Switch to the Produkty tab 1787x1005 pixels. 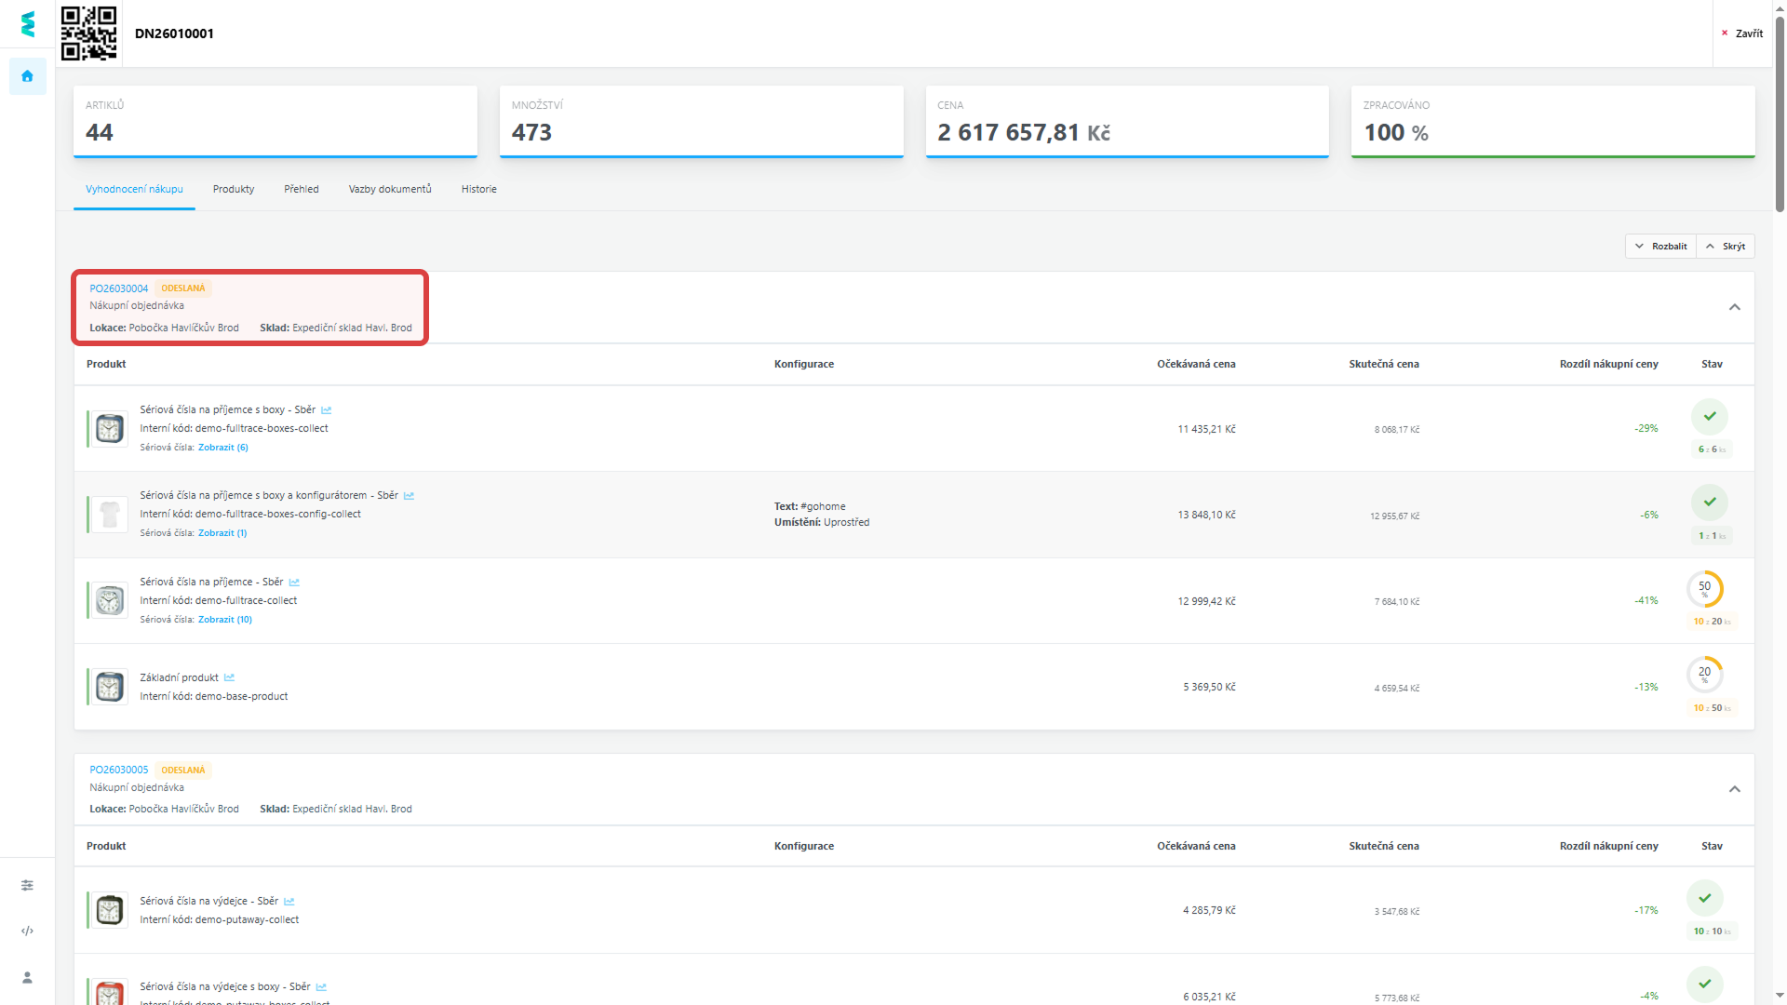pyautogui.click(x=233, y=189)
